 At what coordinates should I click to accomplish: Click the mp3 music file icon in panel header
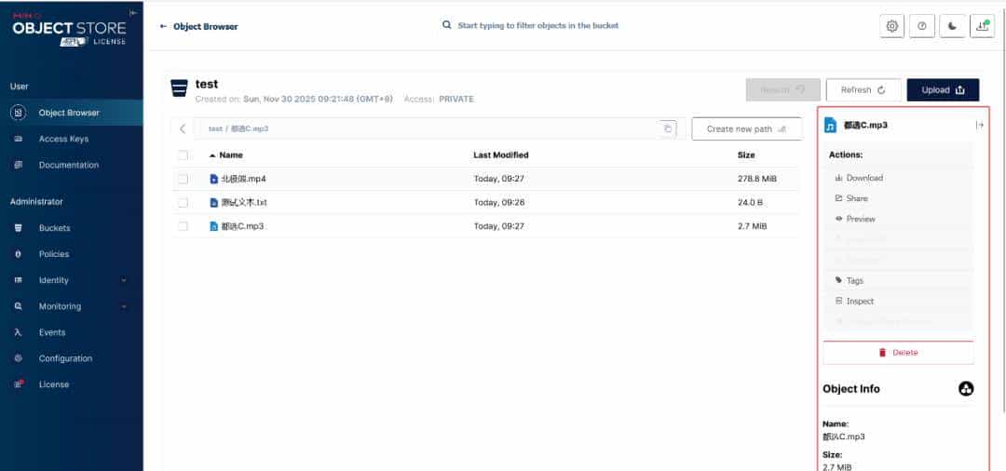[x=830, y=126]
